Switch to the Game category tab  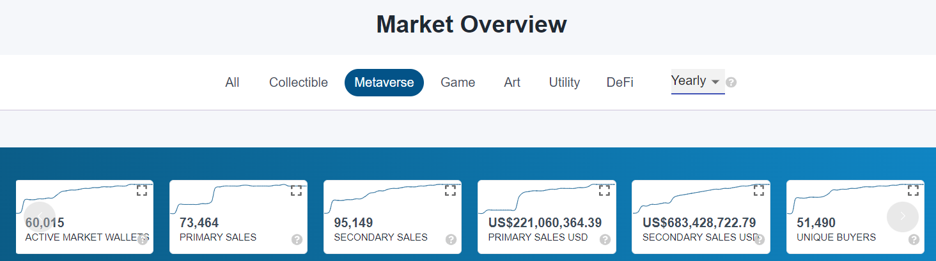(458, 82)
